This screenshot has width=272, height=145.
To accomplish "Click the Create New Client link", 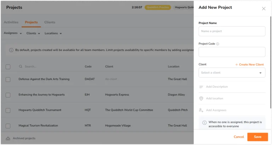I will [249, 65].
